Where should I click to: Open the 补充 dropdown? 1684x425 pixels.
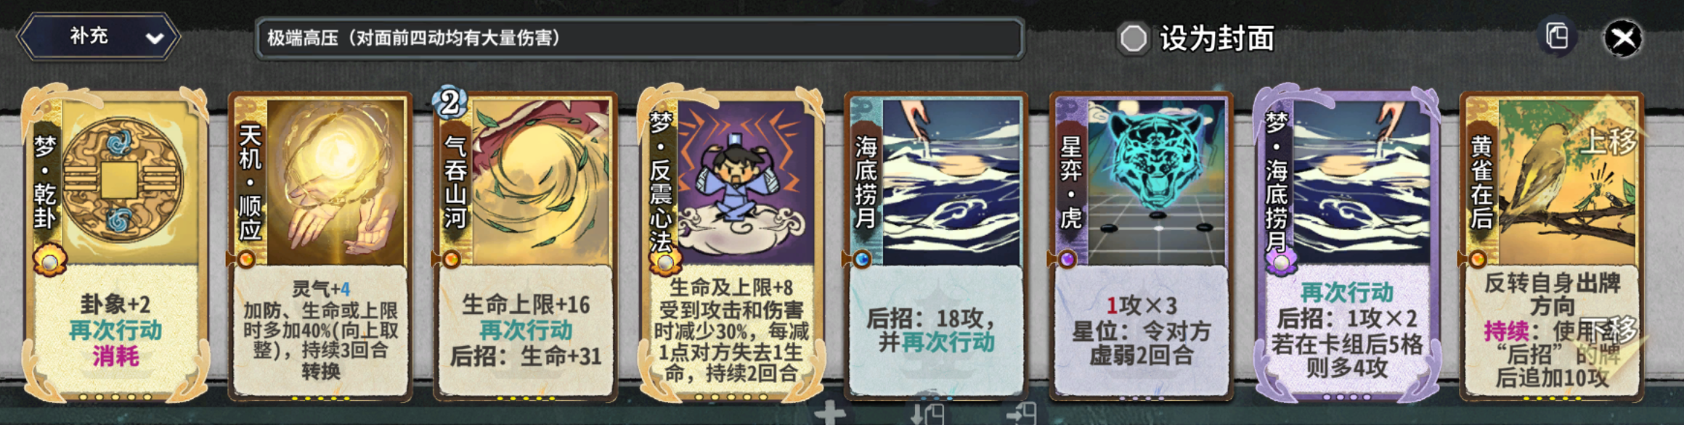[99, 36]
